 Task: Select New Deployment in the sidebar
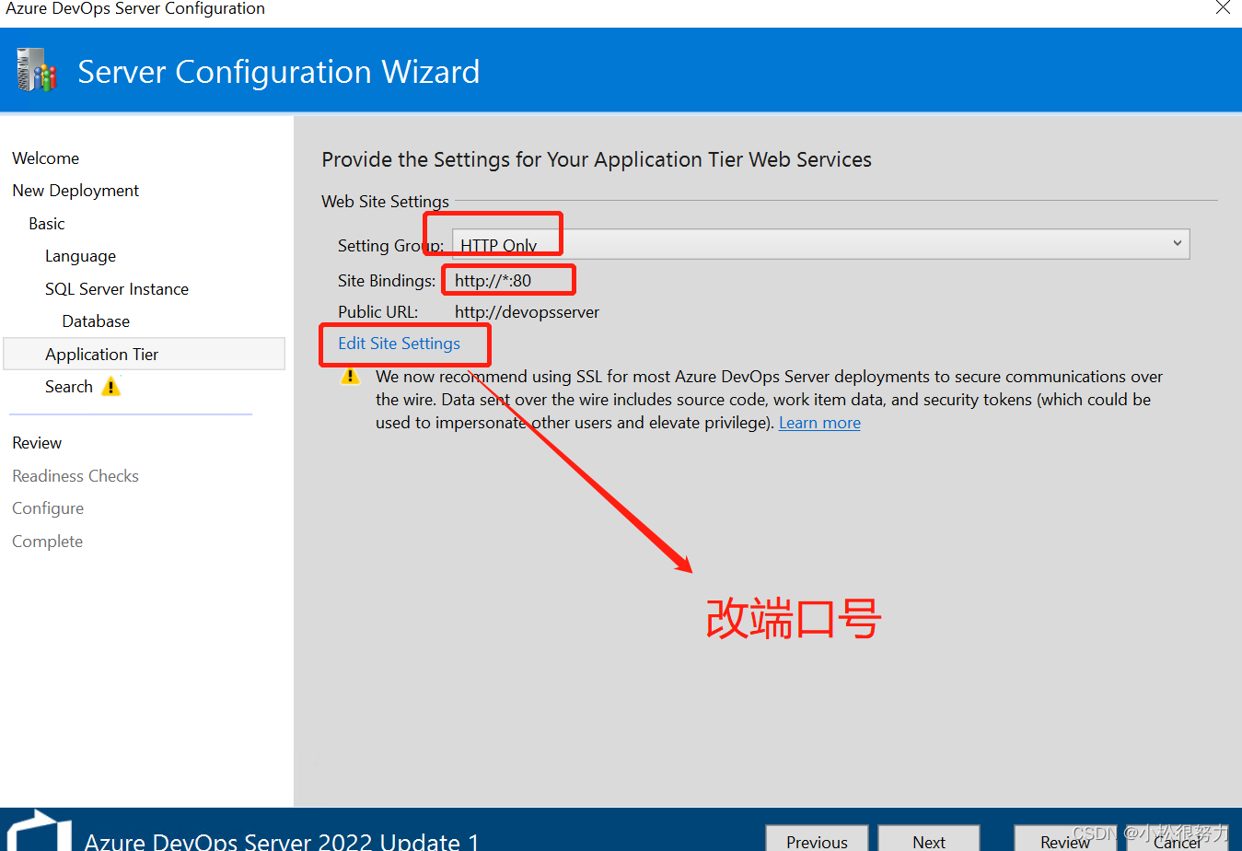pyautogui.click(x=75, y=191)
